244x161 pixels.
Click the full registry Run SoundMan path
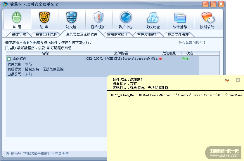click(x=176, y=95)
